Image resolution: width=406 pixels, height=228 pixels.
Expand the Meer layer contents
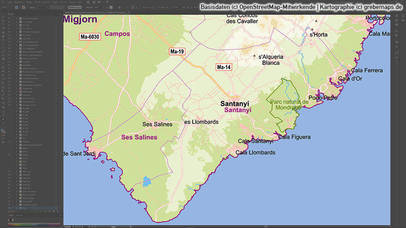tap(17, 208)
